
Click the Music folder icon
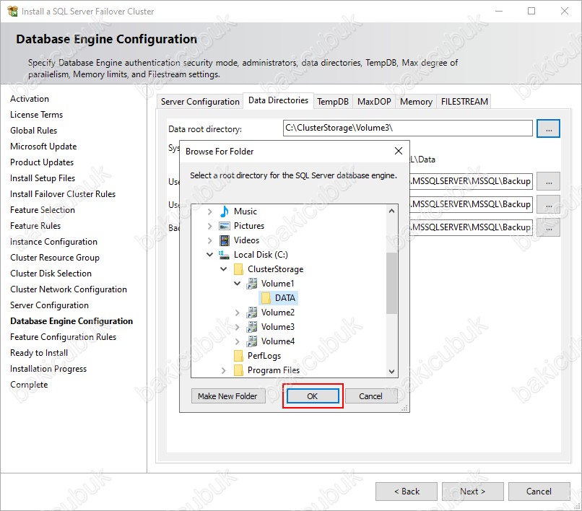[225, 211]
